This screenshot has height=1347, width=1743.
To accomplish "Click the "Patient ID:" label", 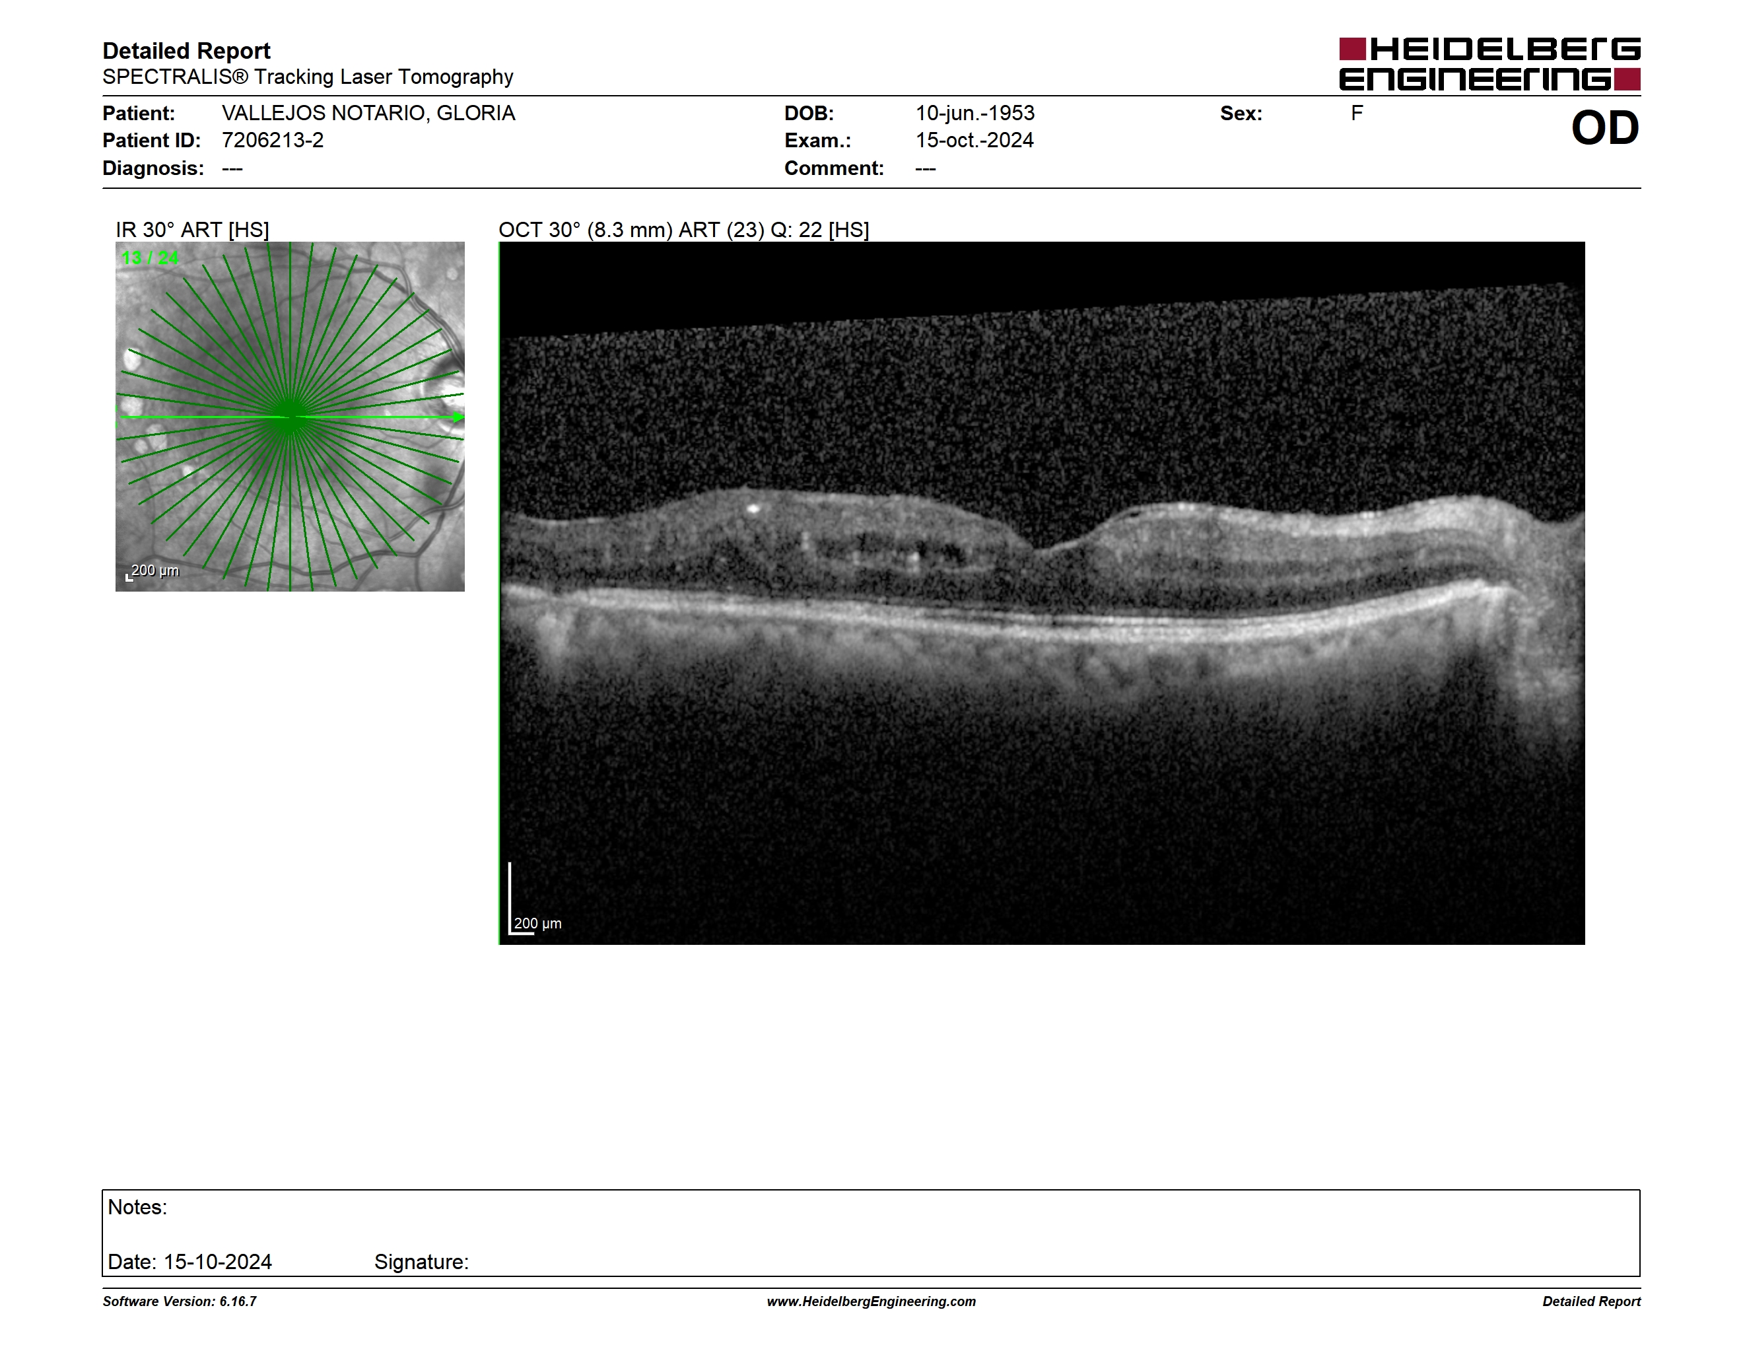I will click(152, 141).
